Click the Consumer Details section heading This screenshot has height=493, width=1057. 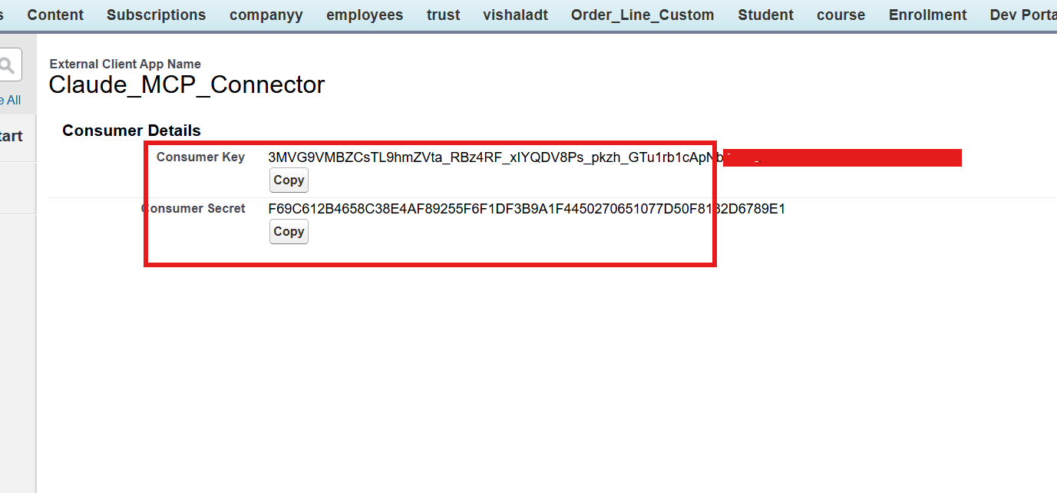[x=131, y=131]
